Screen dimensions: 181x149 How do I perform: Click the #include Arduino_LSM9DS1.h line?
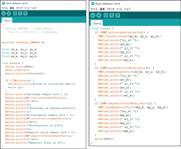(x=23, y=42)
